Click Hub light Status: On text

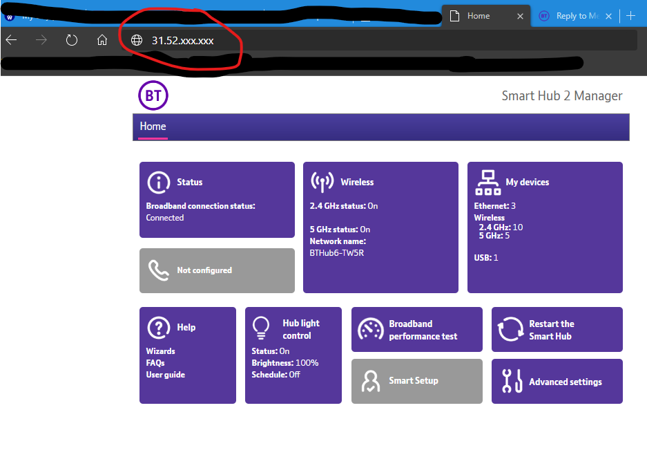click(270, 351)
